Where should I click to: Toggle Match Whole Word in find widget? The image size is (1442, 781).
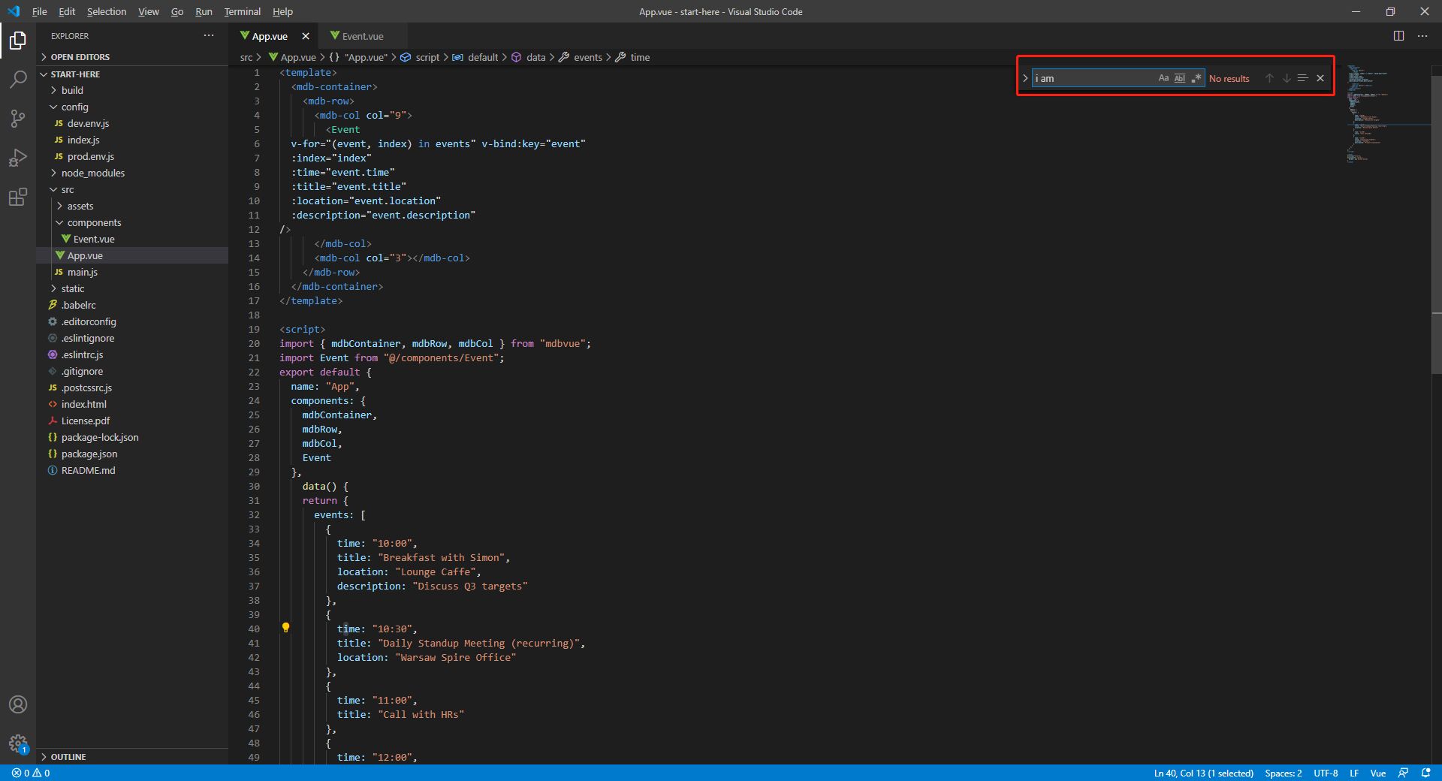pyautogui.click(x=1180, y=78)
